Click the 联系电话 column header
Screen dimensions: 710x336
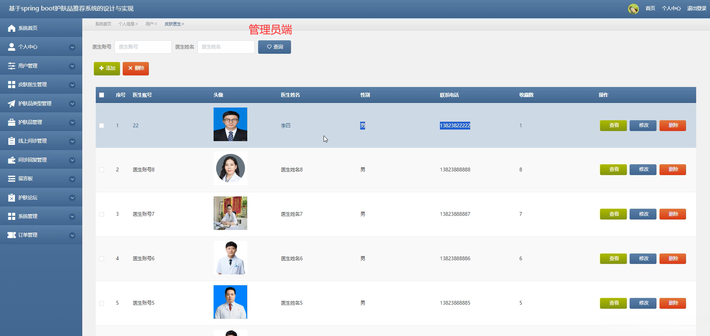[x=449, y=95]
